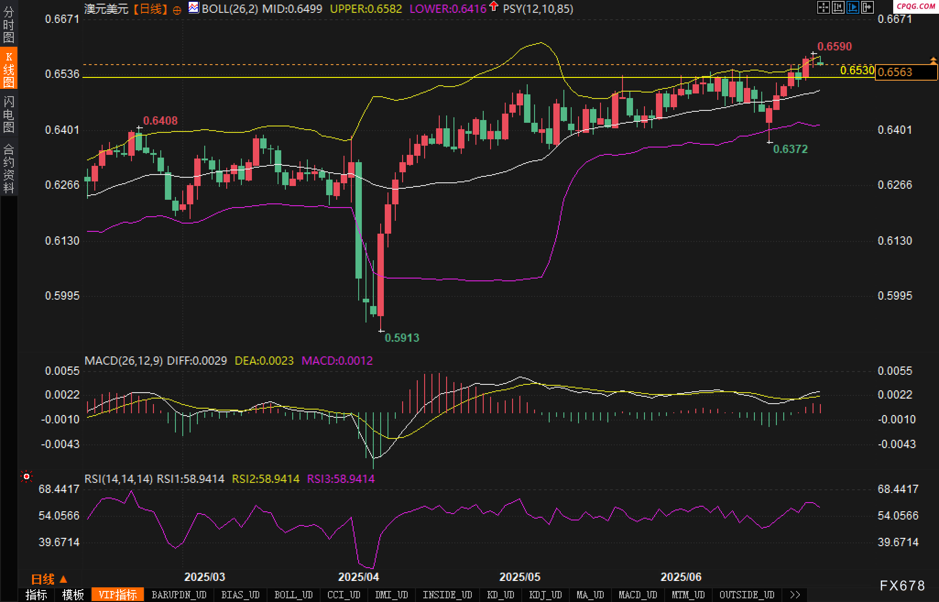Toggle the VIP指标 tab
939x602 pixels.
click(118, 595)
